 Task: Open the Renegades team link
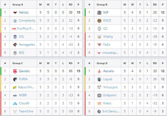27,45
